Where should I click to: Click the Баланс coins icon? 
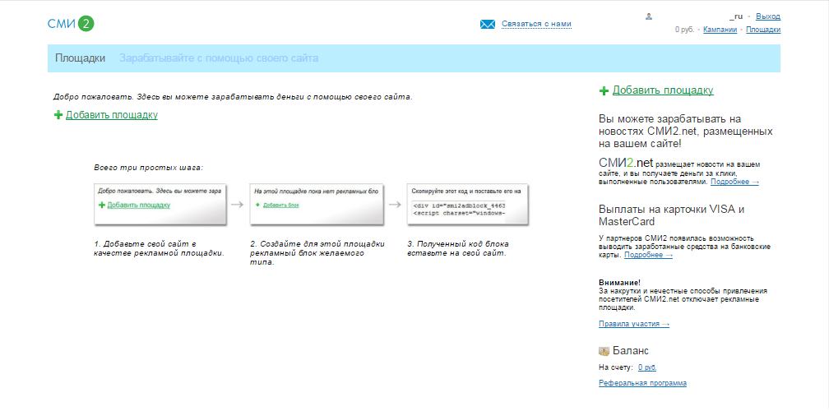coord(604,351)
